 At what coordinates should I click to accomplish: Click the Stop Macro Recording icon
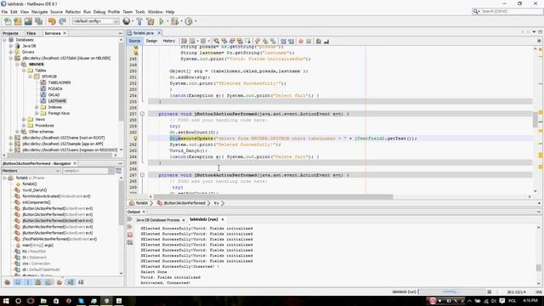pyautogui.click(x=309, y=42)
